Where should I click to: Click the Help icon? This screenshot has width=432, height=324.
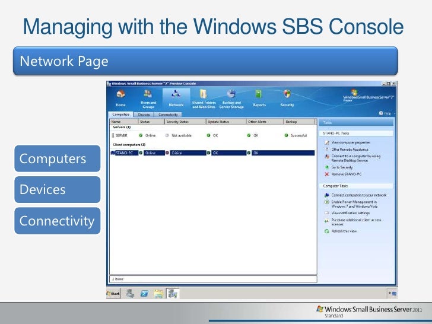tap(381, 113)
